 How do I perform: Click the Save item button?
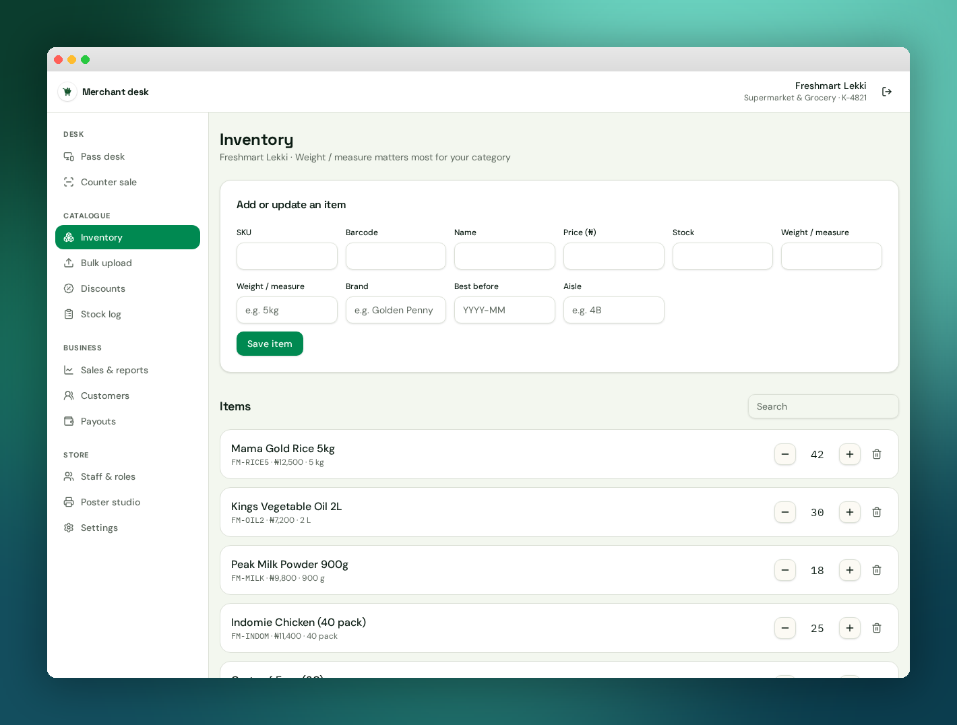click(270, 344)
